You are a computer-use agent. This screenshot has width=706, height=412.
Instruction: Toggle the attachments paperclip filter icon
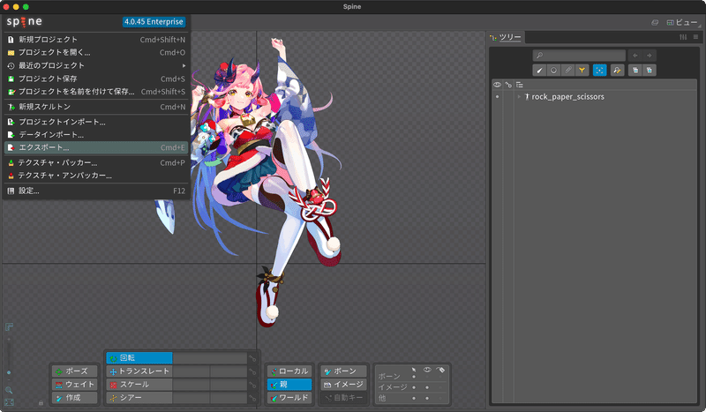tap(567, 71)
